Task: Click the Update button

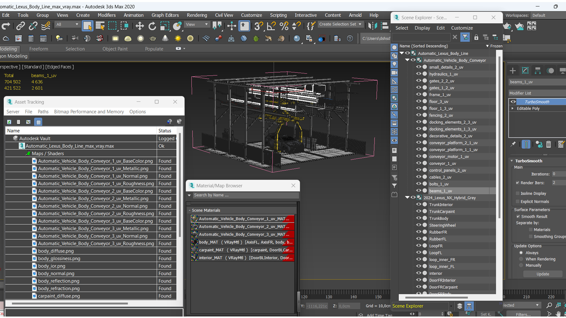Action: tap(543, 274)
